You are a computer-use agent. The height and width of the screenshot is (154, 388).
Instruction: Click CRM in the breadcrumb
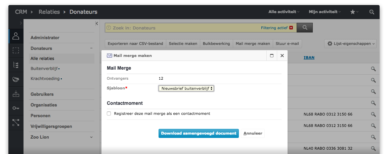coord(21,12)
